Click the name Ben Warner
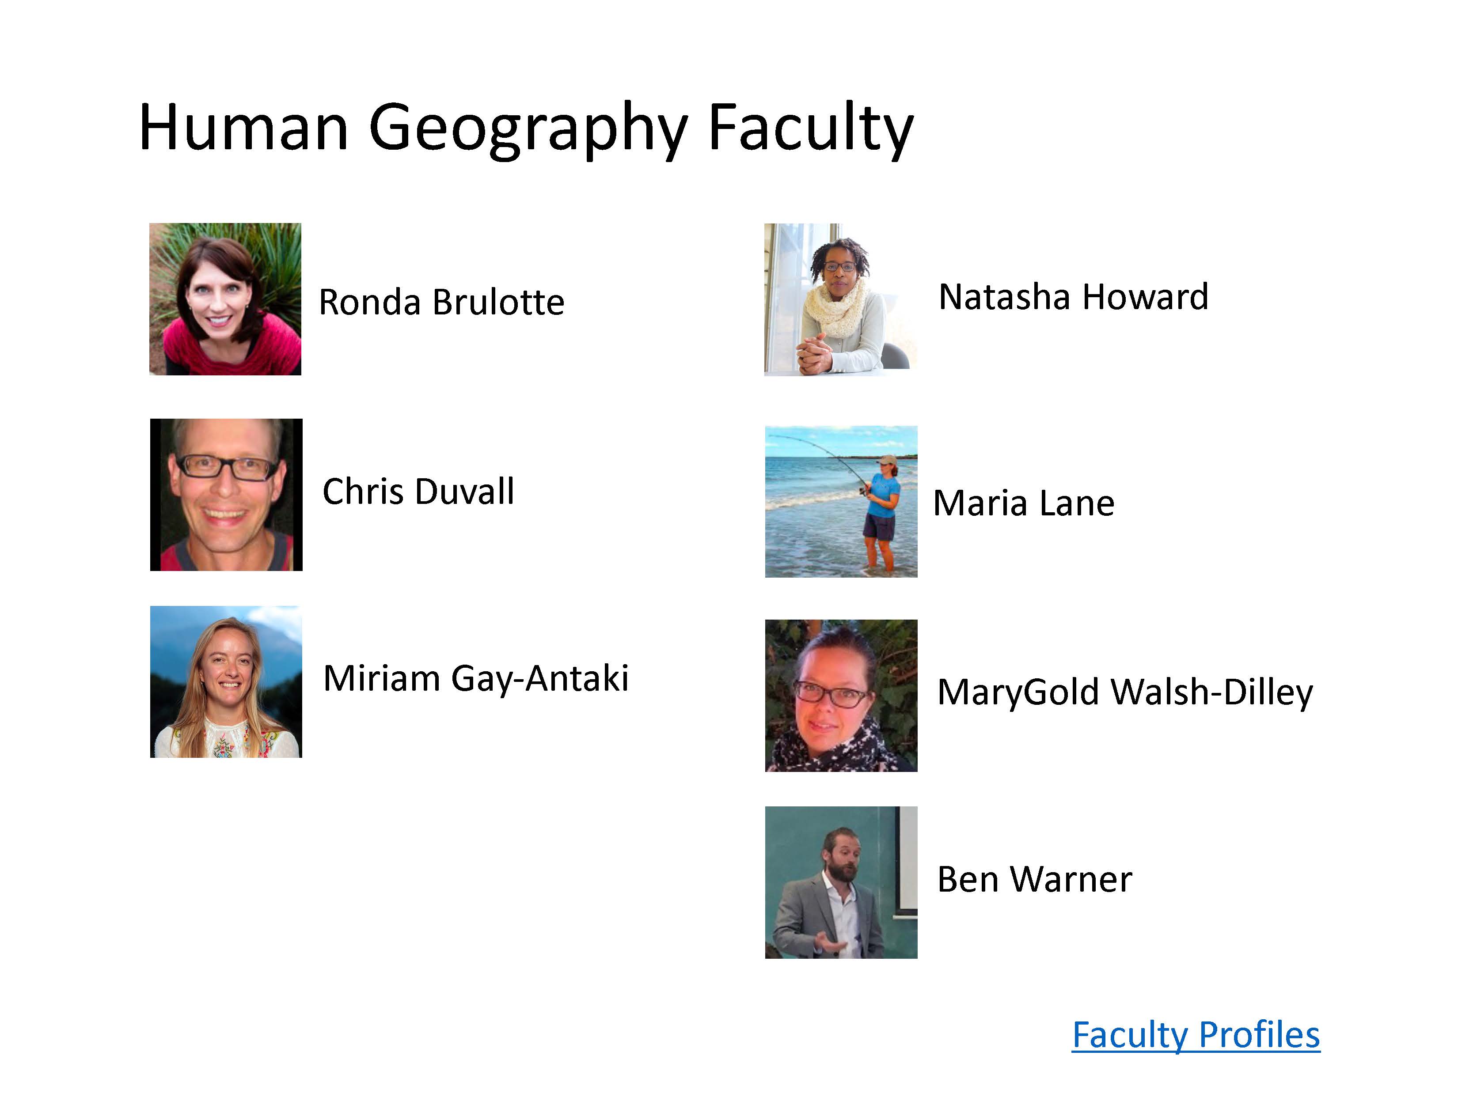This screenshot has width=1458, height=1093. [x=1035, y=880]
